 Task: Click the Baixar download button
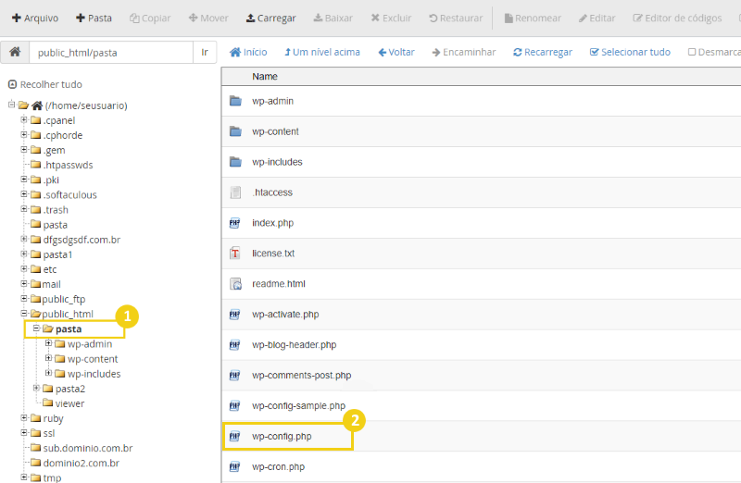click(x=333, y=18)
